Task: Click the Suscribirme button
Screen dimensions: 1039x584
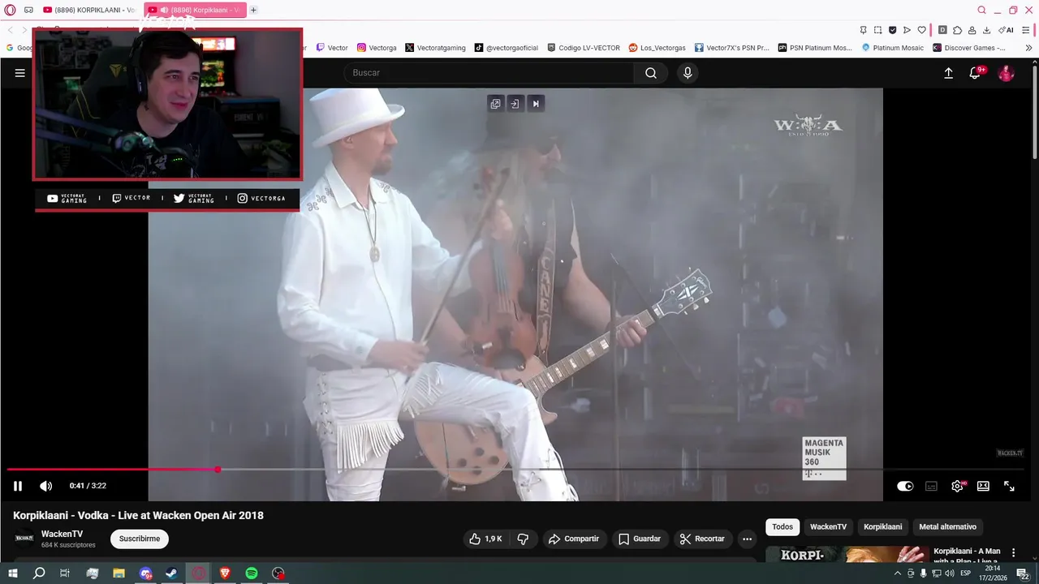Action: click(140, 539)
